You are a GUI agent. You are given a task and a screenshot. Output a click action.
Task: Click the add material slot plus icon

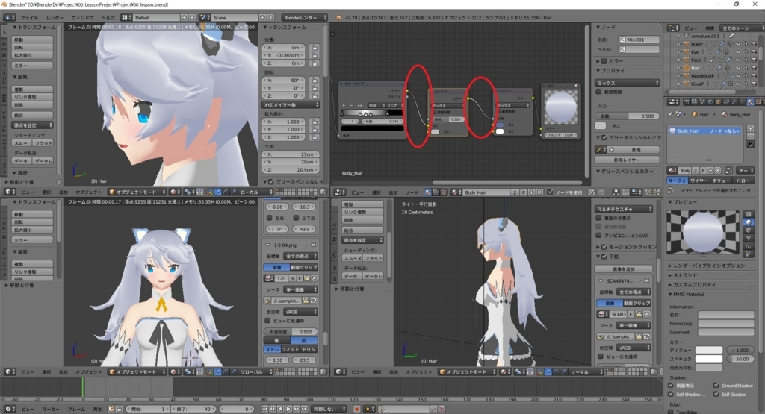pyautogui.click(x=750, y=128)
